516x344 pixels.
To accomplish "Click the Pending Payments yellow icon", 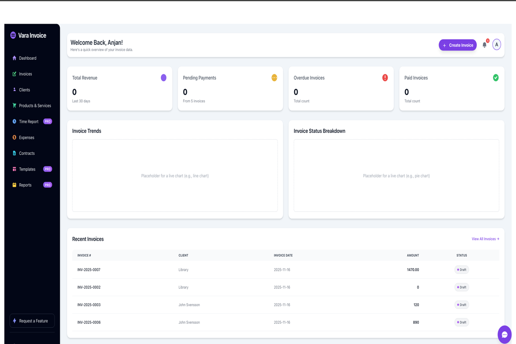I will click(x=274, y=77).
